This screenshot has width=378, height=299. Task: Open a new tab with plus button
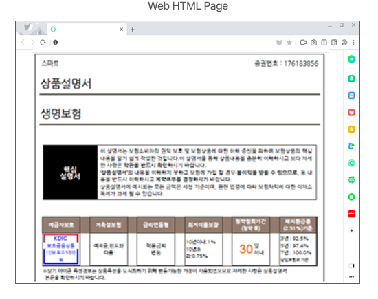point(133,30)
